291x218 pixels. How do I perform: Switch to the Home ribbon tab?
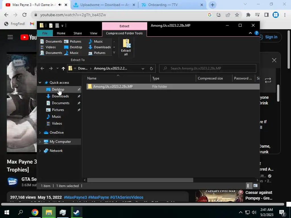61,33
